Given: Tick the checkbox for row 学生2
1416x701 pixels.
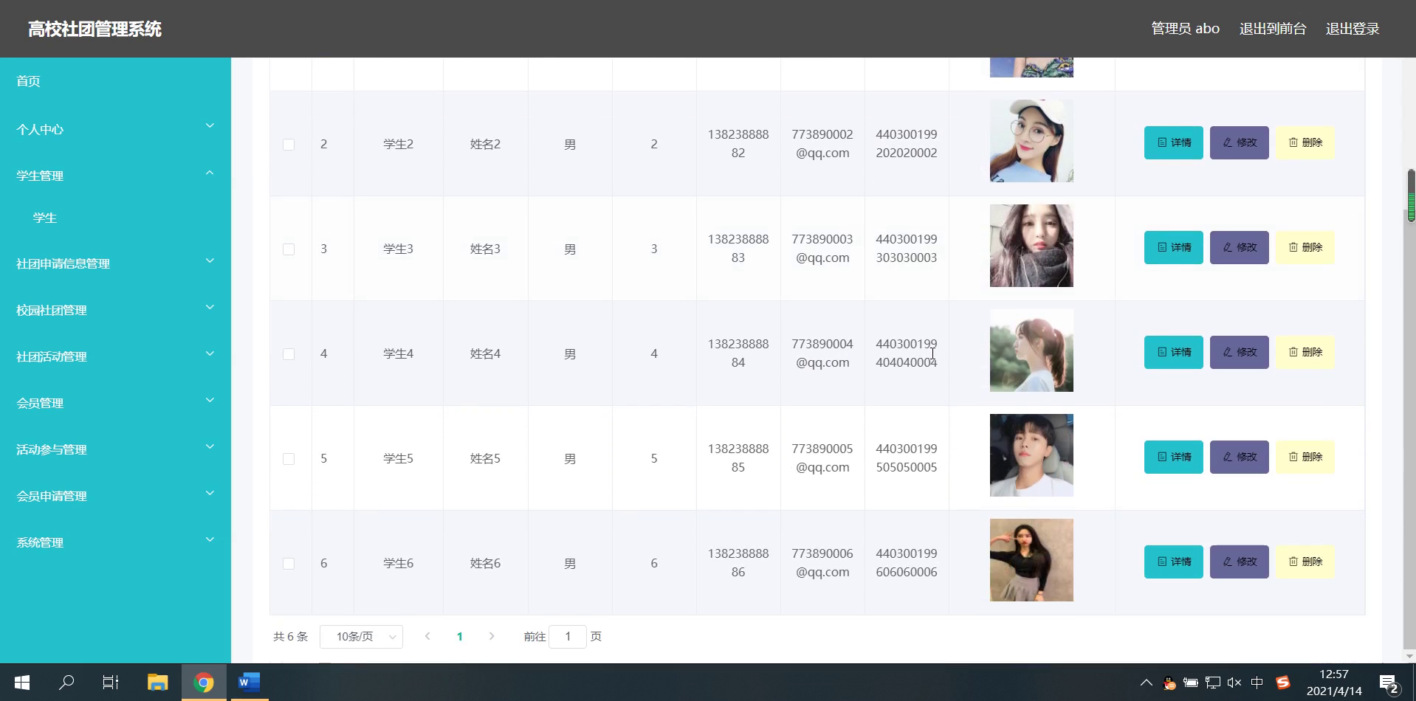Looking at the screenshot, I should point(289,145).
